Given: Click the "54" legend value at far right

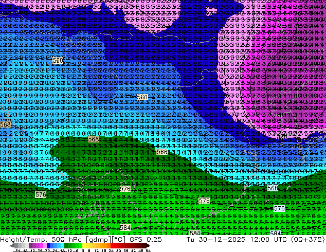Looking at the screenshot, I should (x=148, y=251).
